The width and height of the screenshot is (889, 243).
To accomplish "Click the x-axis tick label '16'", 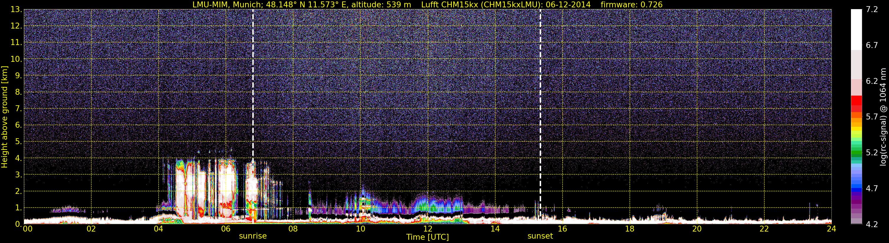I will 562,229.
